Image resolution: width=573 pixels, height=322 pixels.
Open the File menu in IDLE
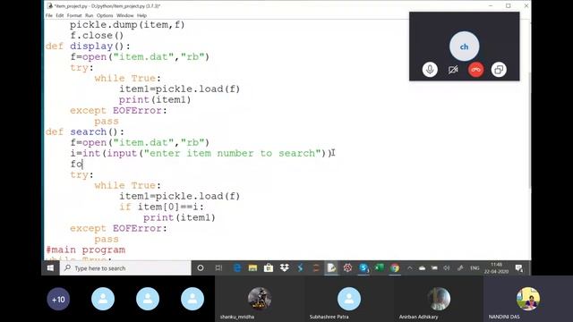pos(49,16)
